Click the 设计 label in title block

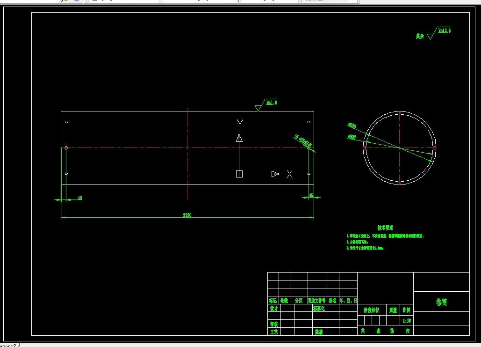[274, 308]
